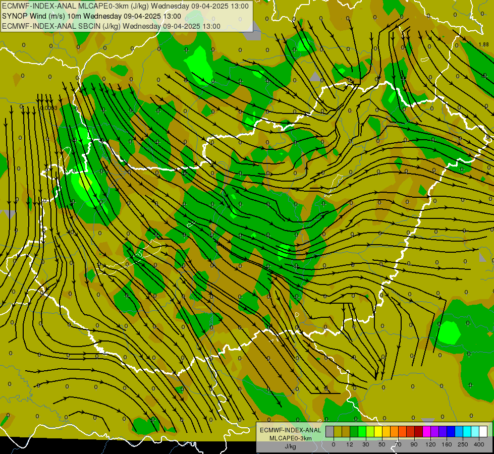
Task: Select the gray legend swatch
Action: point(330,431)
